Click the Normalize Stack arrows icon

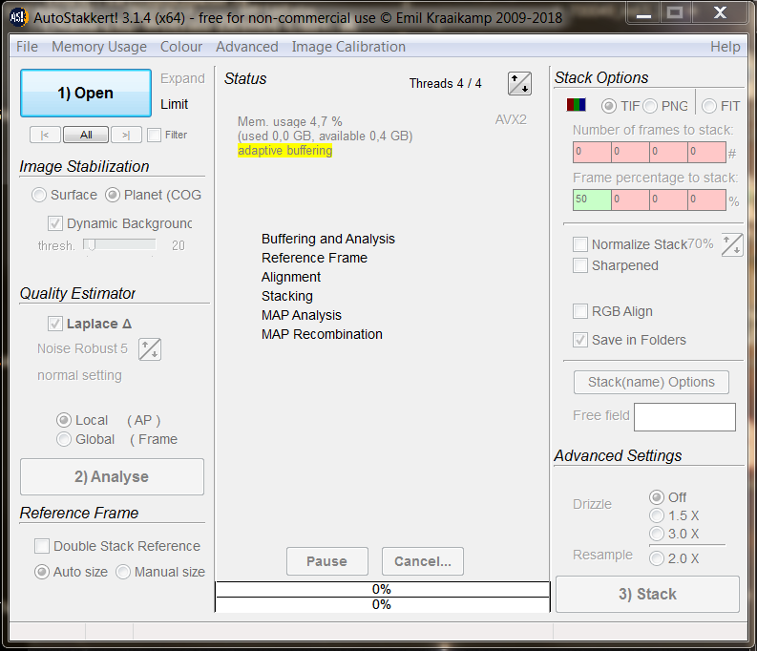point(732,244)
